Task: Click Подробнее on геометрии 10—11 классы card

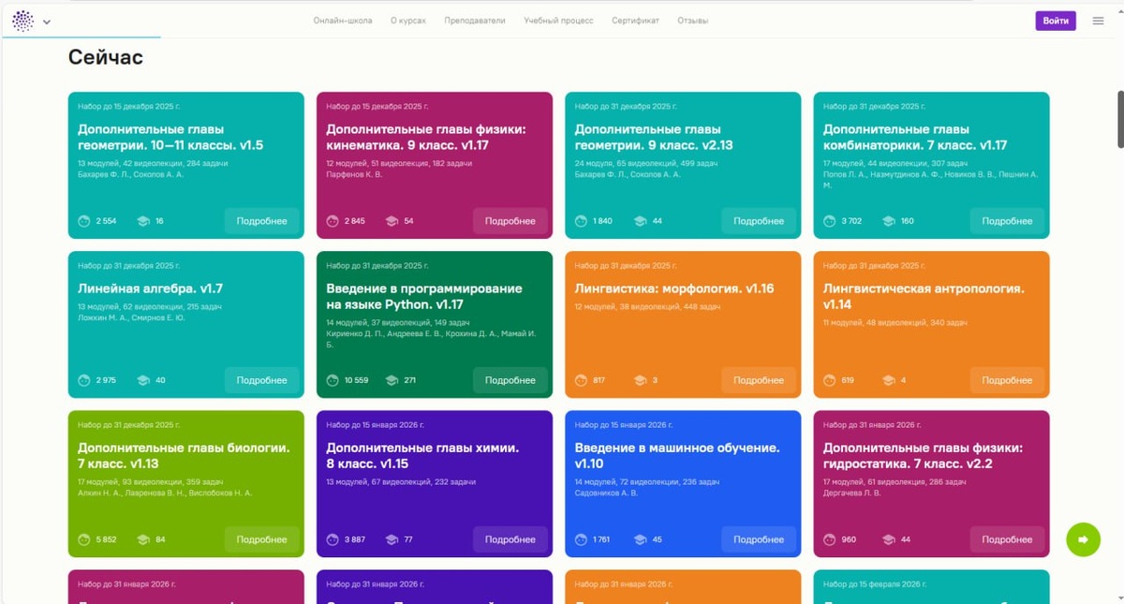Action: [262, 221]
